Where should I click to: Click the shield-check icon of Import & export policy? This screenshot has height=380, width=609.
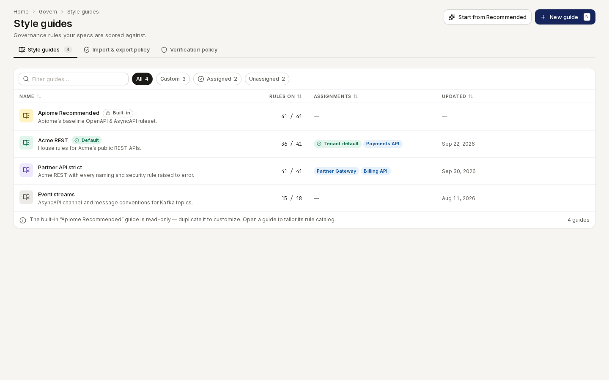[x=87, y=50]
